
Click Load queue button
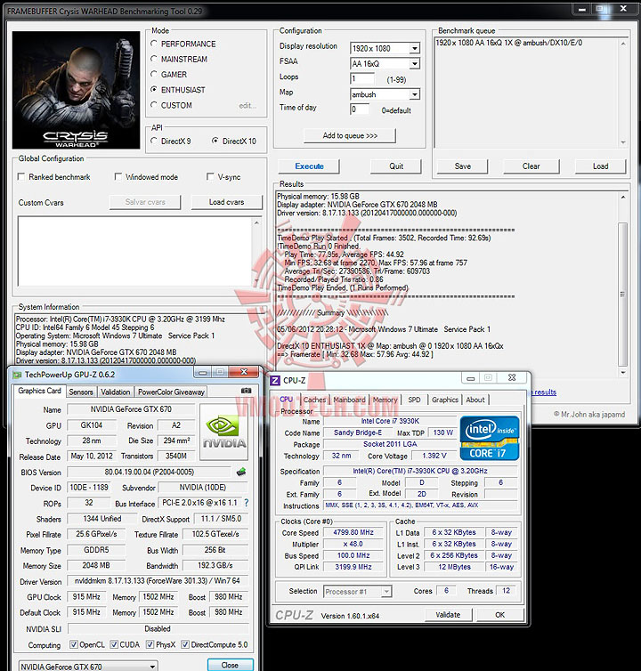(x=600, y=166)
